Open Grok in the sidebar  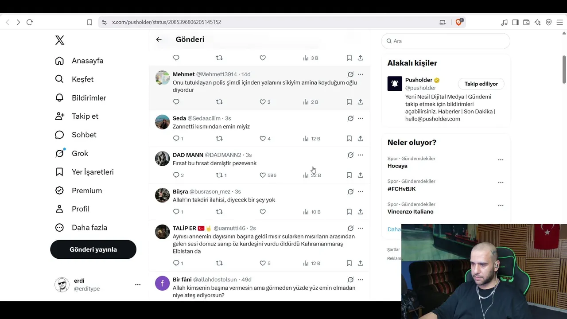(x=71, y=153)
